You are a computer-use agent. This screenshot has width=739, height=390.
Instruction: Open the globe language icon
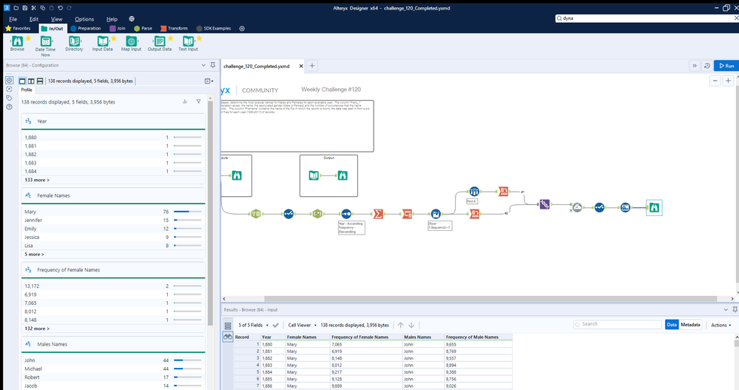(x=132, y=19)
